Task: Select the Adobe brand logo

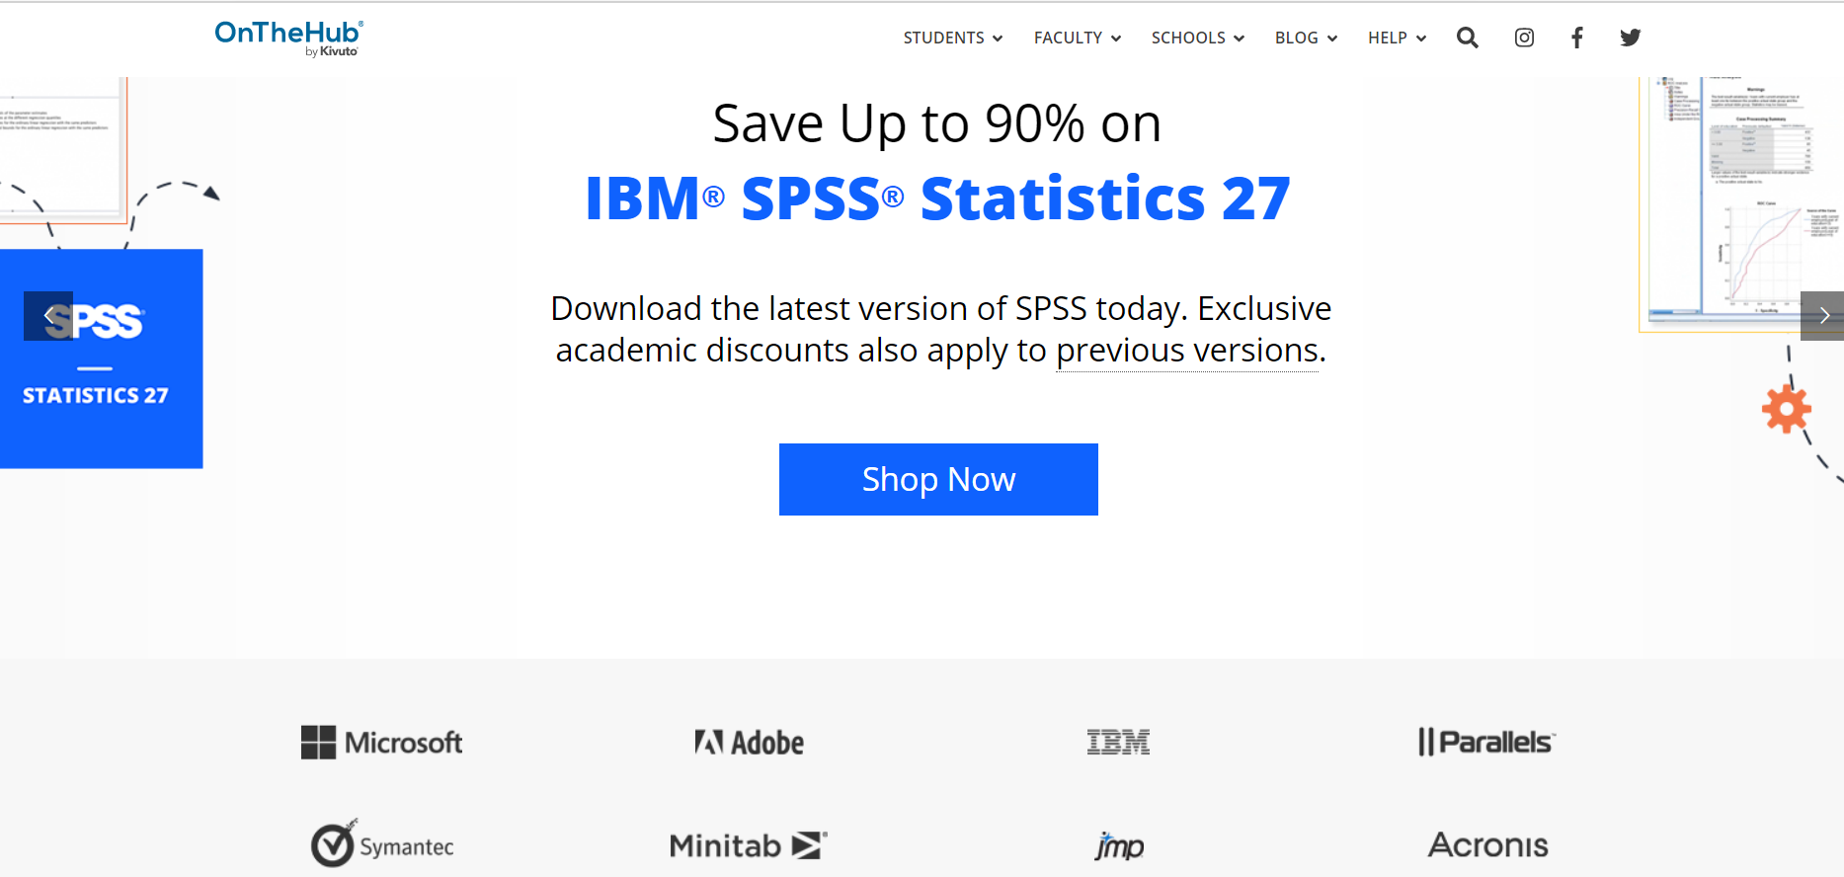Action: pyautogui.click(x=749, y=743)
